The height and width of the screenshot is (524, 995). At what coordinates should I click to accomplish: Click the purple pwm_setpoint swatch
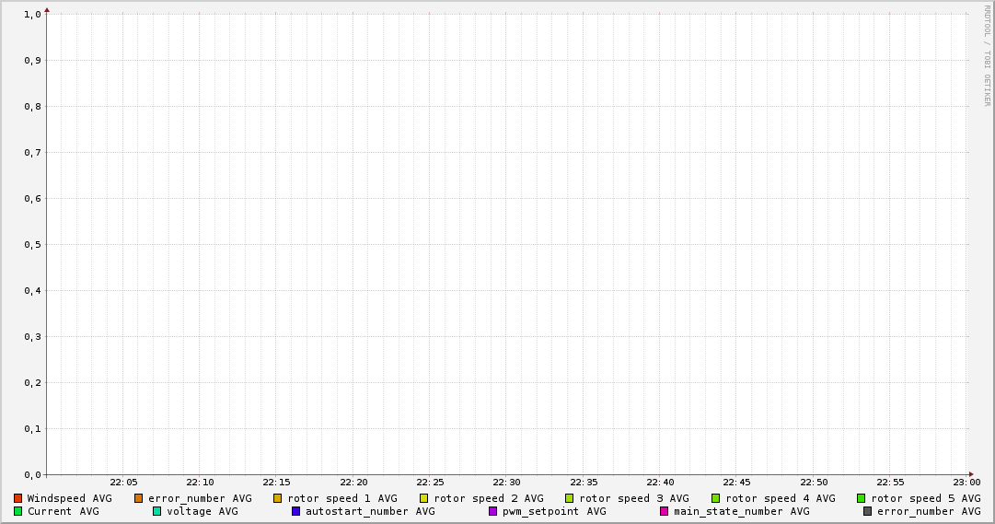click(x=492, y=511)
